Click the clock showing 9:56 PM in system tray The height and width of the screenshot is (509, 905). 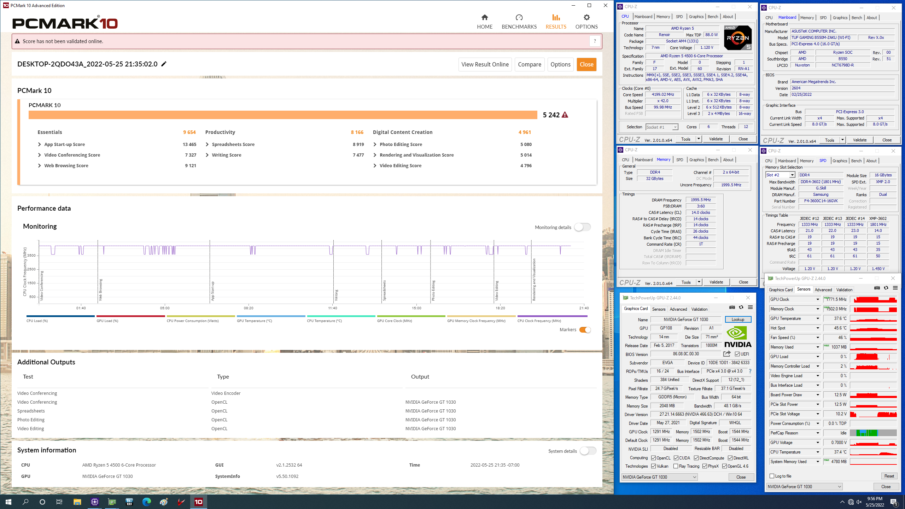[875, 499]
